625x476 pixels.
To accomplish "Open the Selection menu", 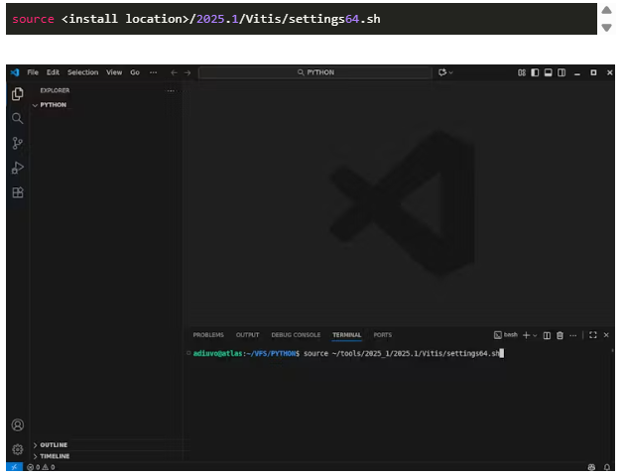I will pyautogui.click(x=82, y=72).
